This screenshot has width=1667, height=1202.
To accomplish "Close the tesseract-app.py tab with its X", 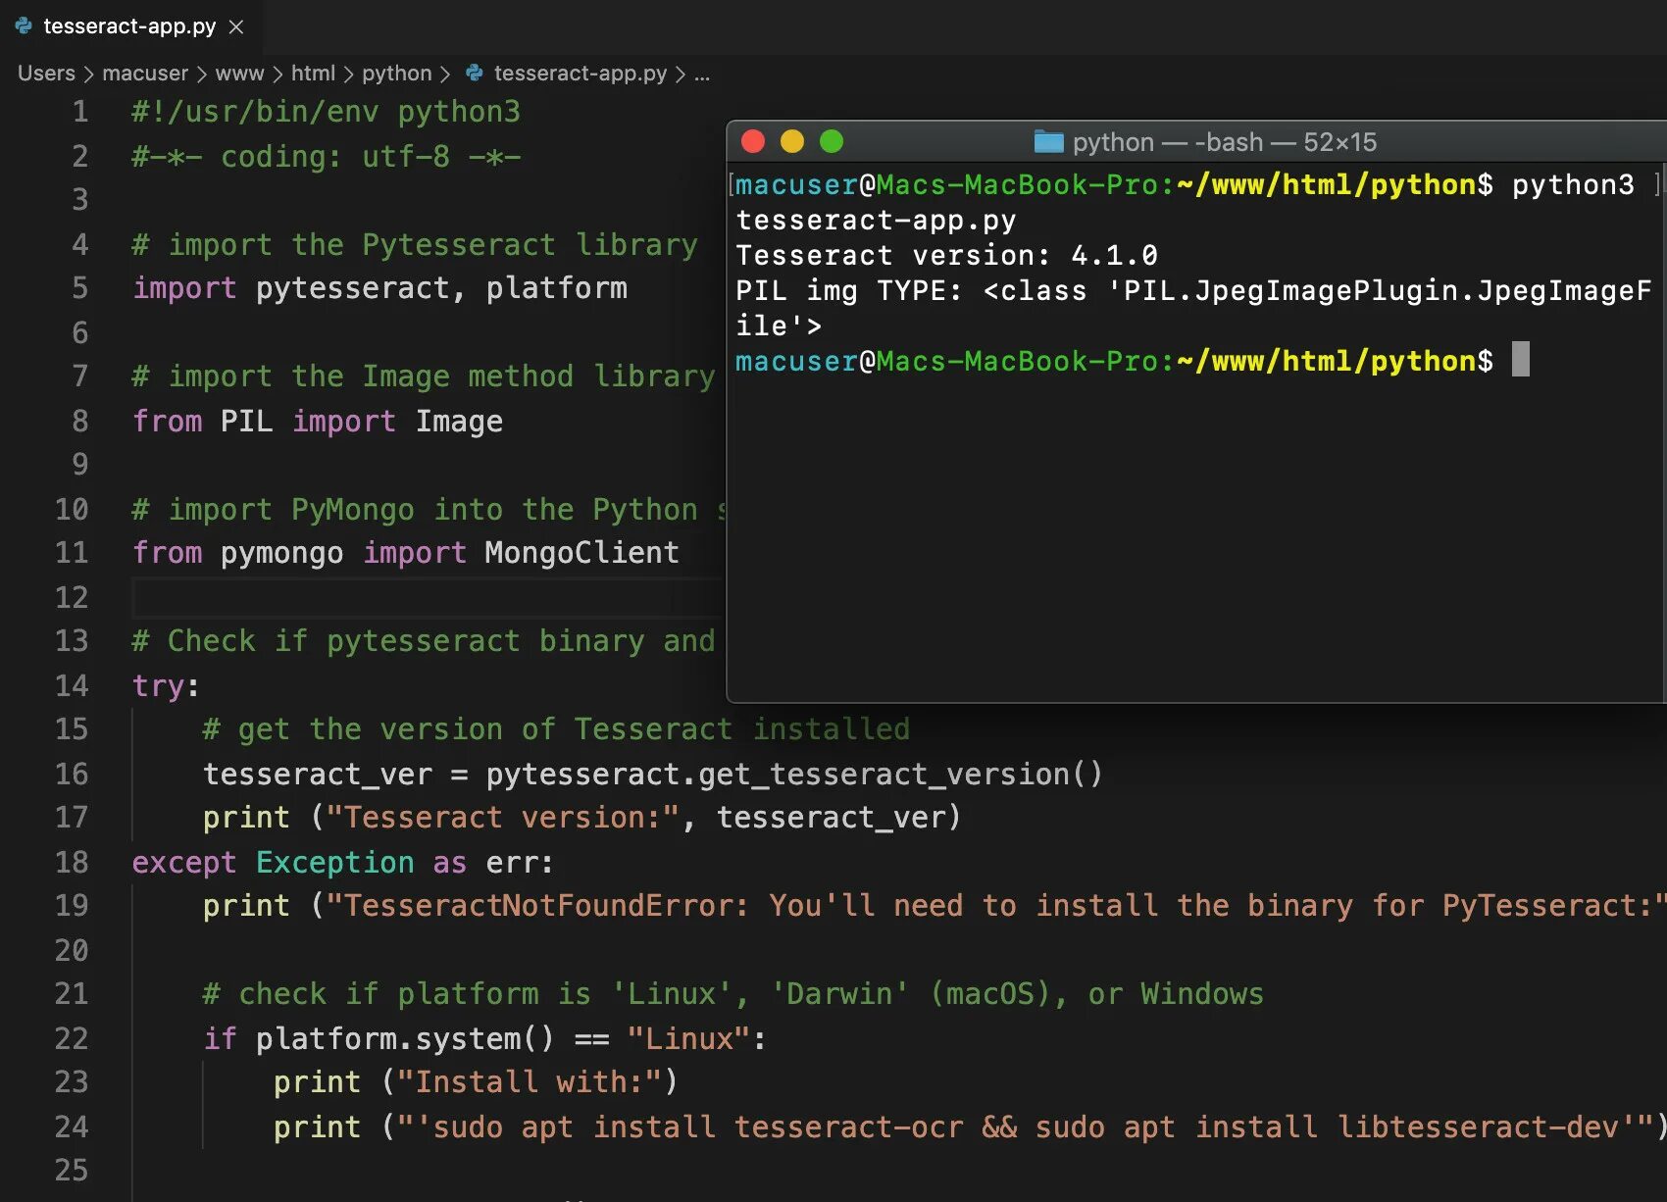I will click(234, 27).
